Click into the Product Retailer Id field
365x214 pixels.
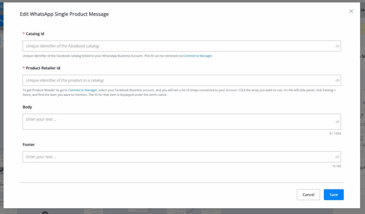[178, 80]
